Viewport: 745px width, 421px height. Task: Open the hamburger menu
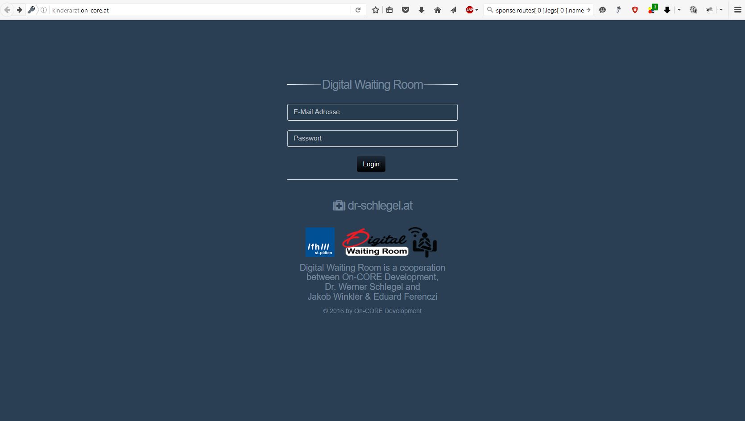tap(738, 10)
